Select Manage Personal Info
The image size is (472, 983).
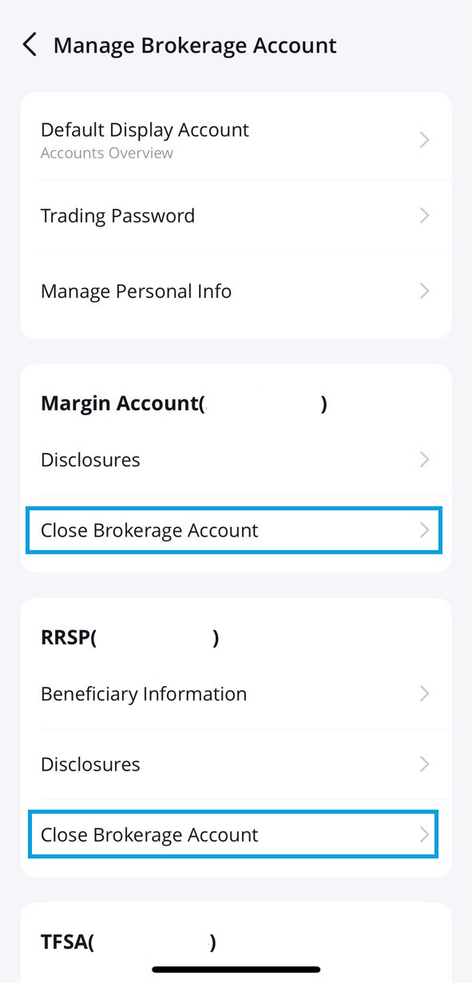[236, 291]
